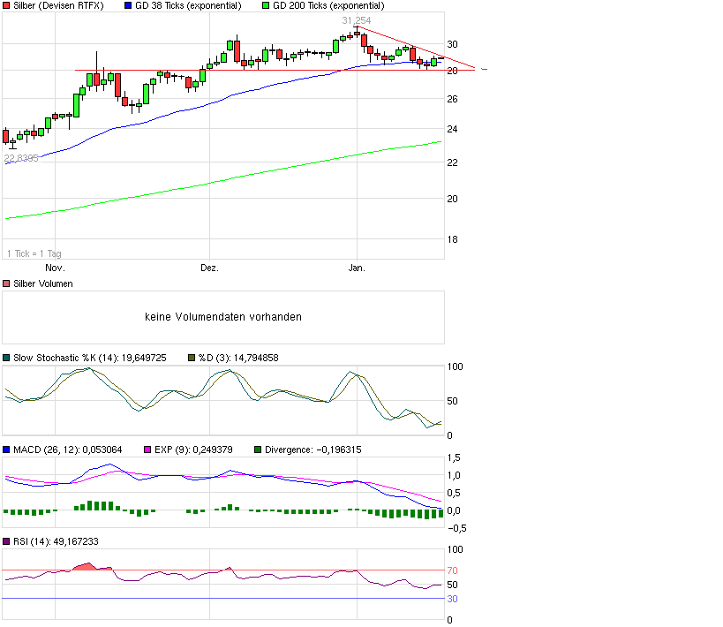Image resolution: width=723 pixels, height=627 pixels.
Task: Select the 'Silber (Devisen RTFX)' legend label
Action: tap(58, 6)
